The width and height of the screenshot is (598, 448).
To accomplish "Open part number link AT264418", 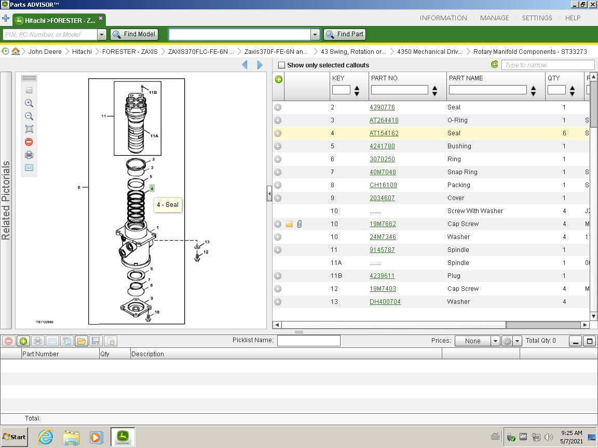I will pyautogui.click(x=384, y=120).
